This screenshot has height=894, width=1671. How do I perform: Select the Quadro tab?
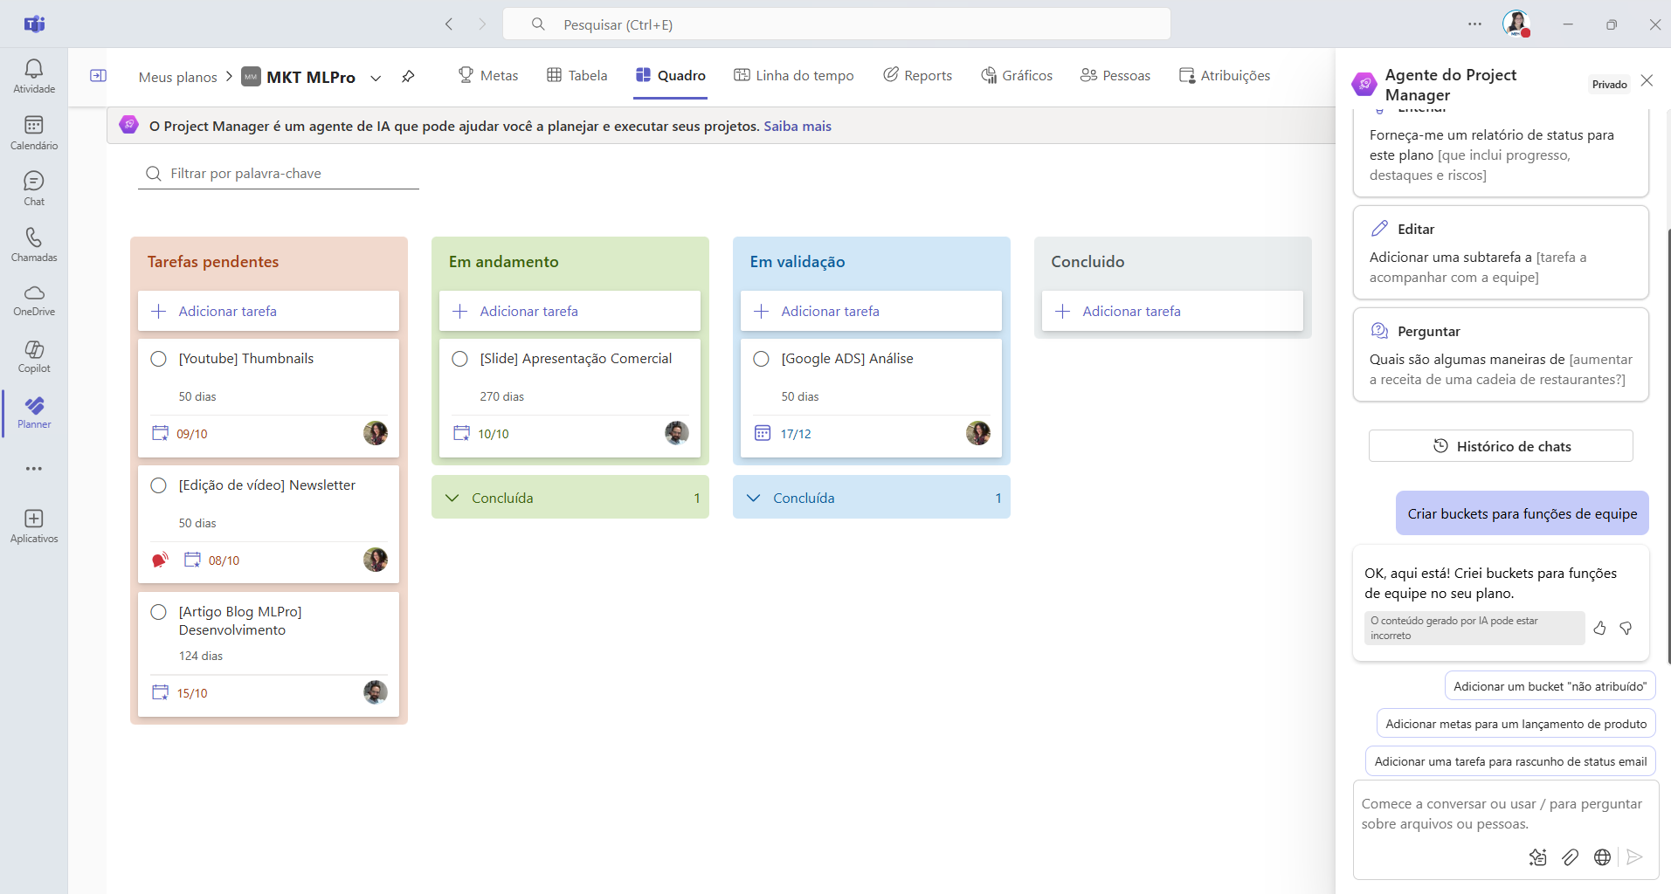point(671,76)
